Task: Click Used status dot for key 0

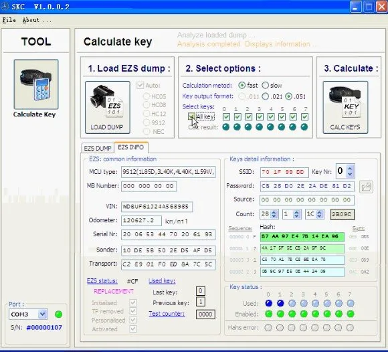Action: click(268, 303)
